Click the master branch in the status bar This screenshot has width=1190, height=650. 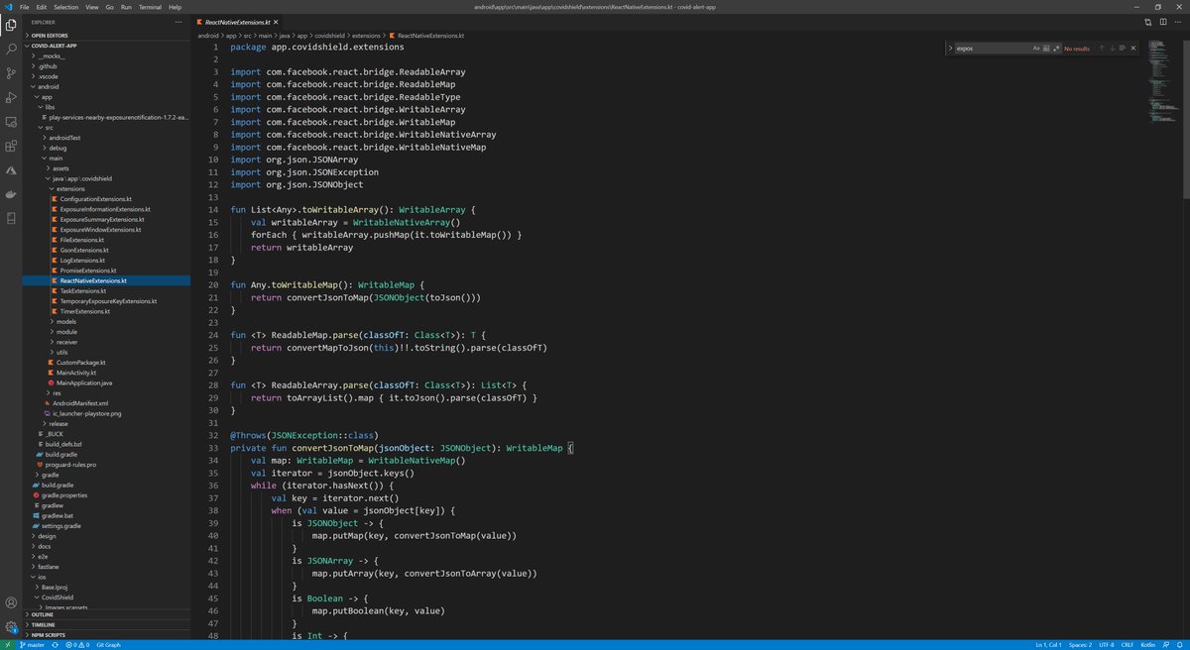tap(32, 644)
